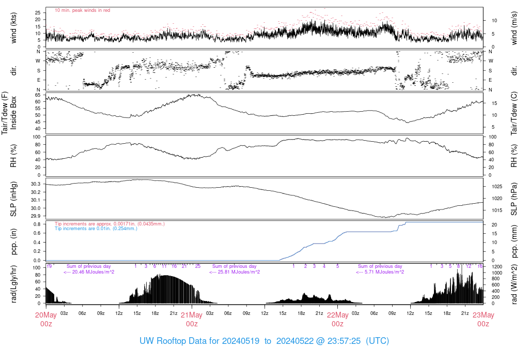Select the '25' tick on wind (kts) axis
The image size is (529, 362).
pyautogui.click(x=37, y=13)
